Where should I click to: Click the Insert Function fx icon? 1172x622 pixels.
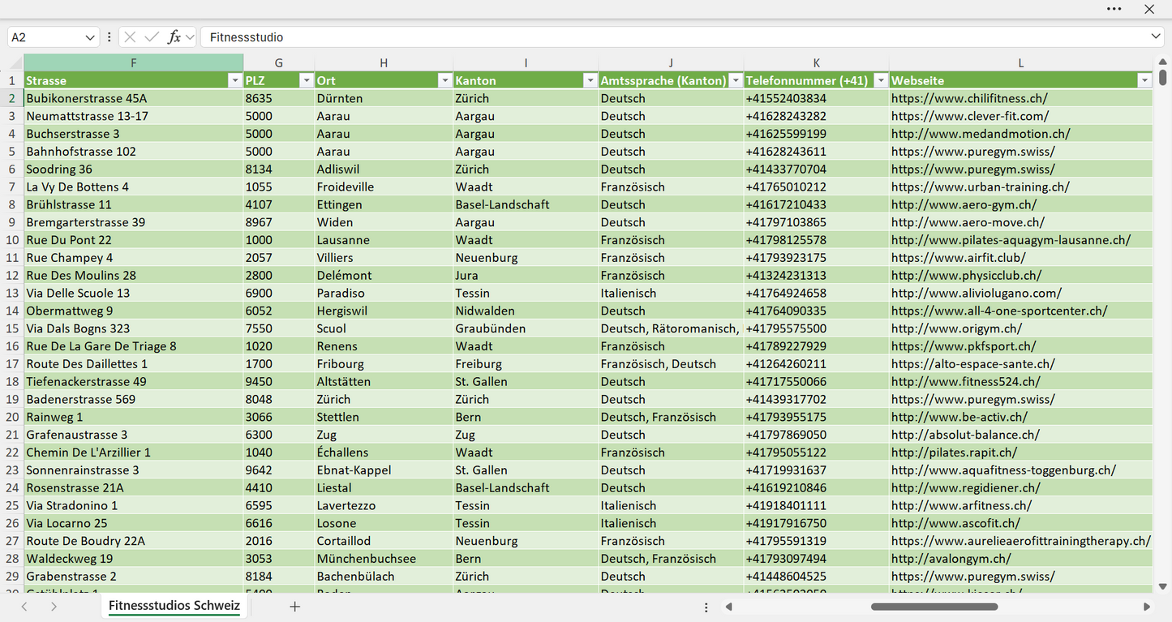click(174, 37)
